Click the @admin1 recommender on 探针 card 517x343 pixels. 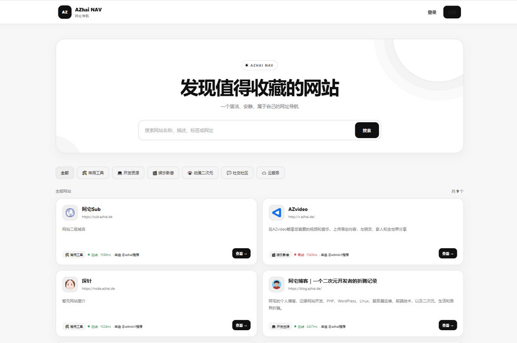(x=128, y=327)
